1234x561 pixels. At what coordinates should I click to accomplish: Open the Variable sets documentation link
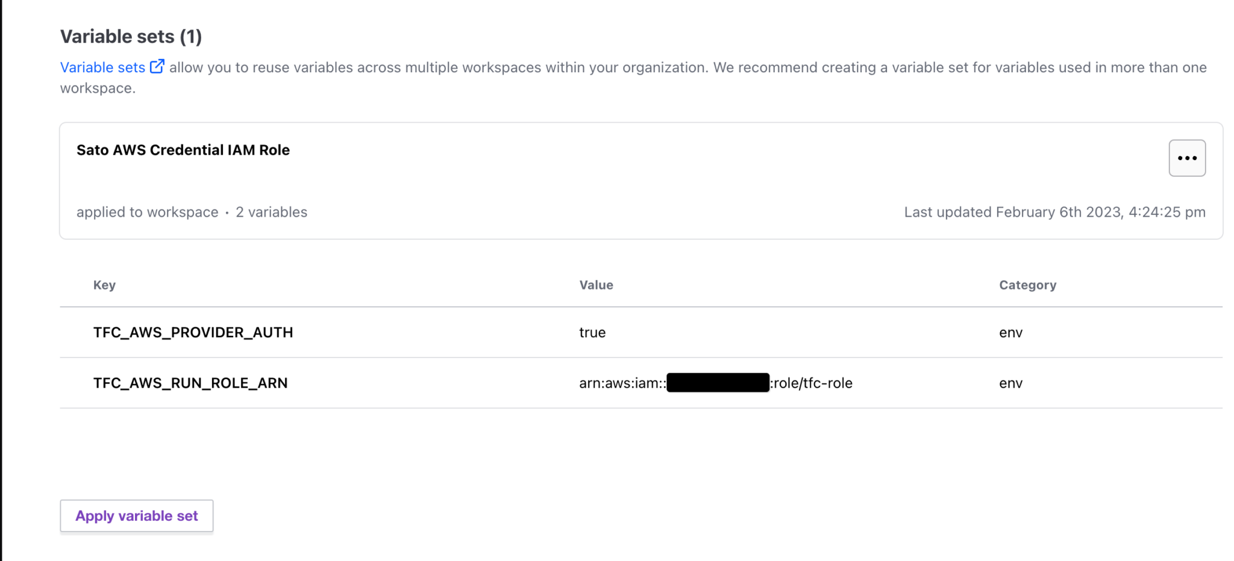102,67
